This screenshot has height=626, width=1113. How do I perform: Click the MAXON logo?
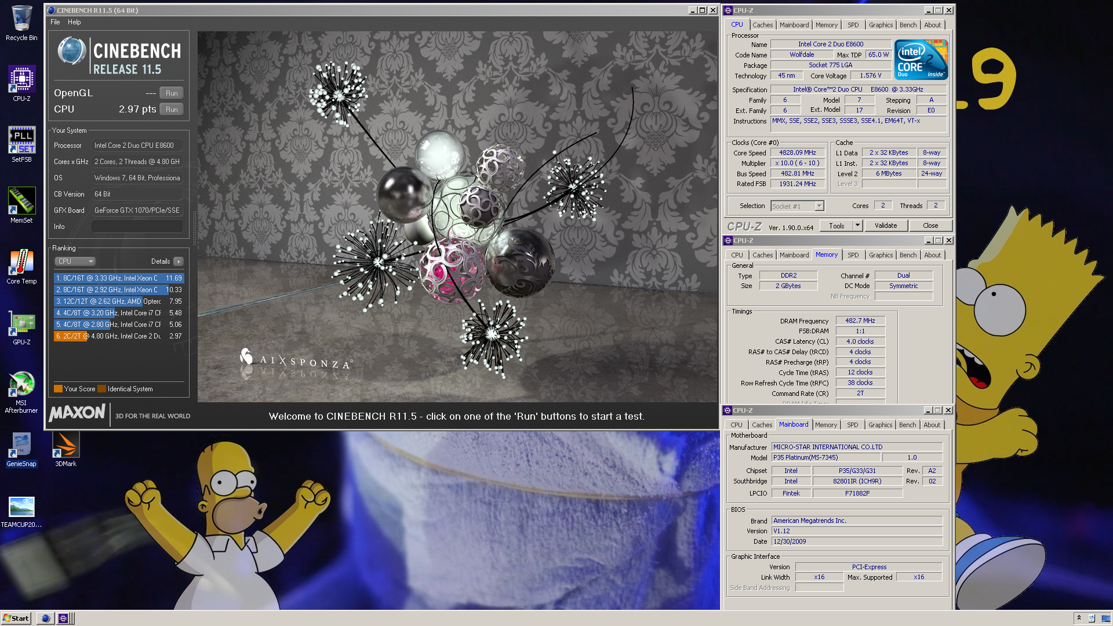[77, 413]
